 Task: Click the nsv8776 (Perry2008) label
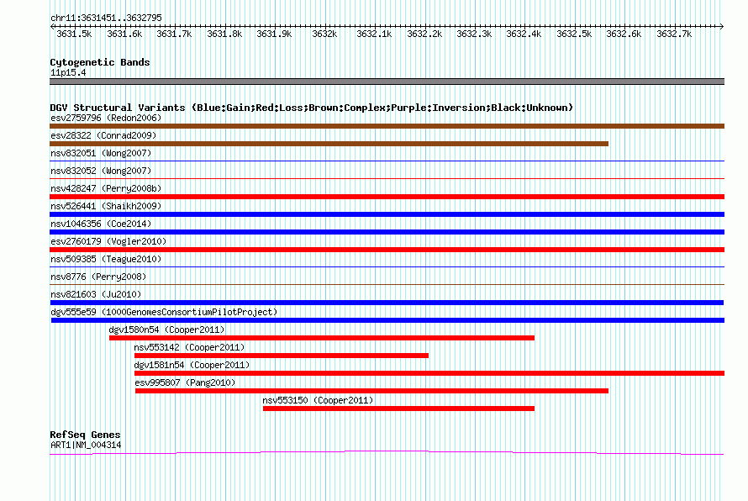[98, 277]
